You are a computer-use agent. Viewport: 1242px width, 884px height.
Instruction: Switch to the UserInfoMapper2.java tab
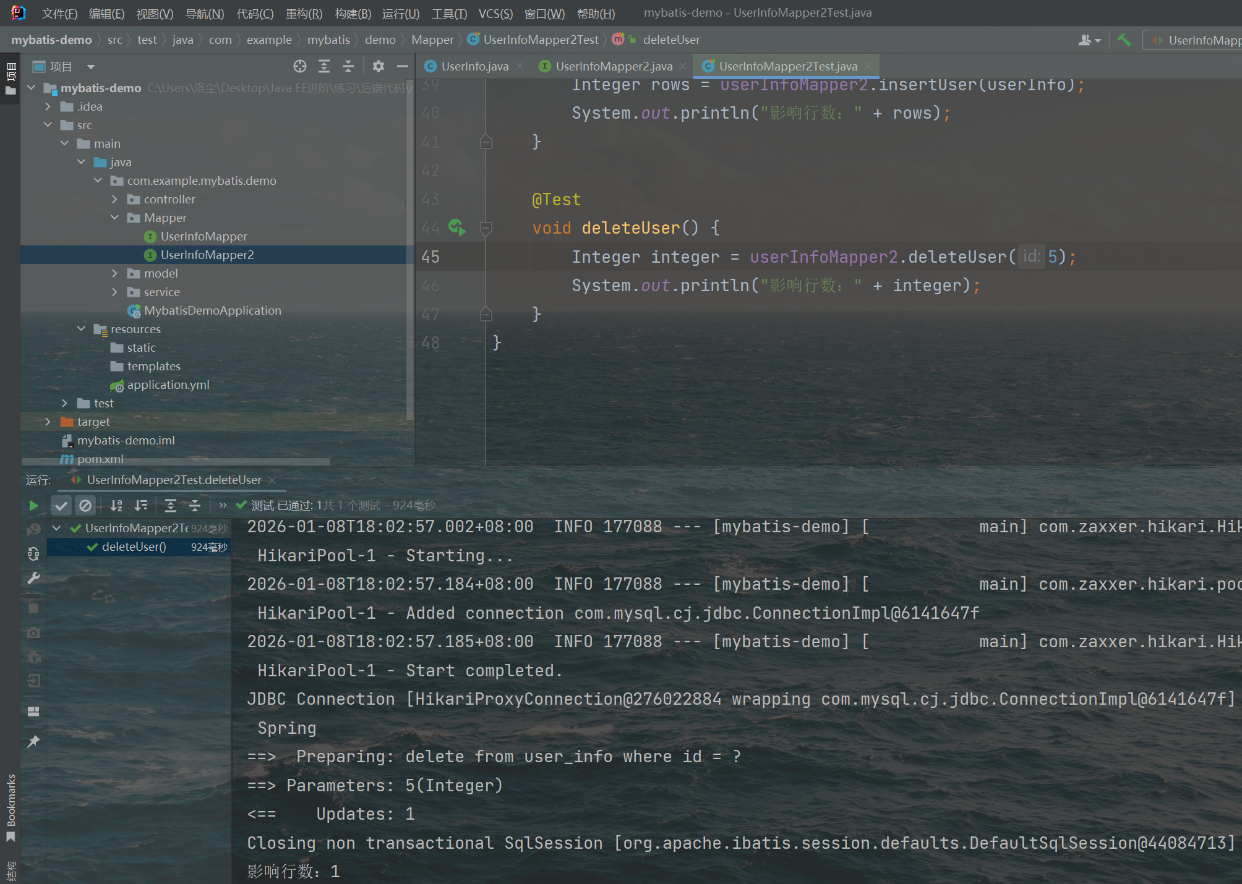613,66
